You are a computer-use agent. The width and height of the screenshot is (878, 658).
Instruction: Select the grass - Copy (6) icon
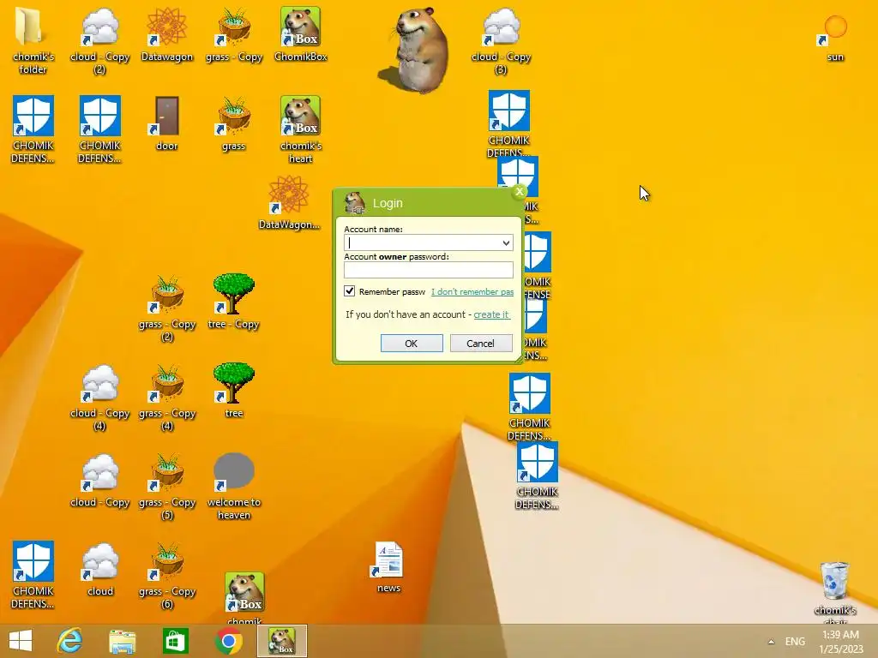pos(167,575)
